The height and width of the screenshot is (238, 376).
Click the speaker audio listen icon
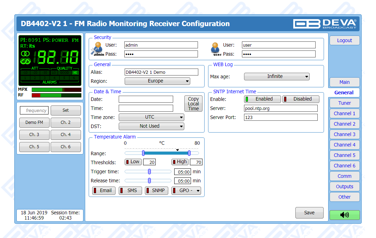pos(344,215)
